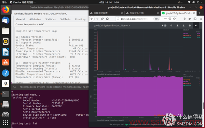This screenshot has height=128, width=205.
Task: Click the play control on the upper chart toolbox
Action: (188, 71)
